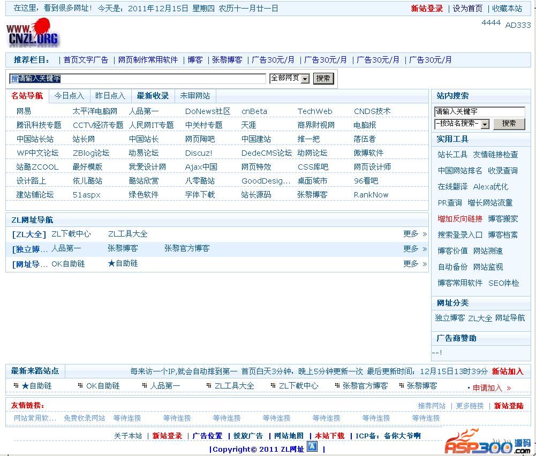The image size is (536, 456).
Task: Open 免费收录网站 friend link
Action: coord(85,418)
